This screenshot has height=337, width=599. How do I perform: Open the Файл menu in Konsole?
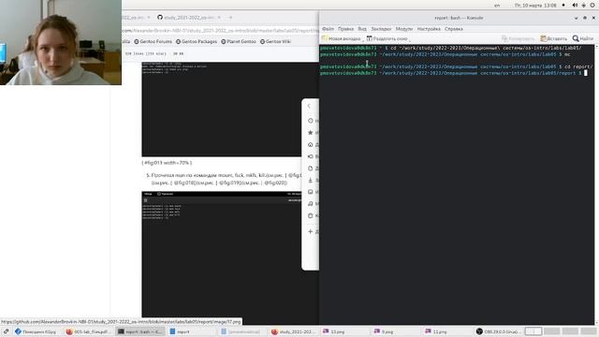[328, 29]
